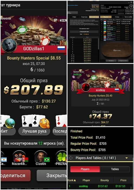Select the thinking emoji on Лучшая рука
This screenshot has height=190, width=134.
click(45, 123)
